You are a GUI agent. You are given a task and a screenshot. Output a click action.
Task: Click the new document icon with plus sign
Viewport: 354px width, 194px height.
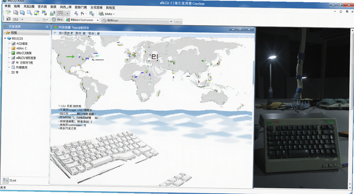tap(8, 13)
